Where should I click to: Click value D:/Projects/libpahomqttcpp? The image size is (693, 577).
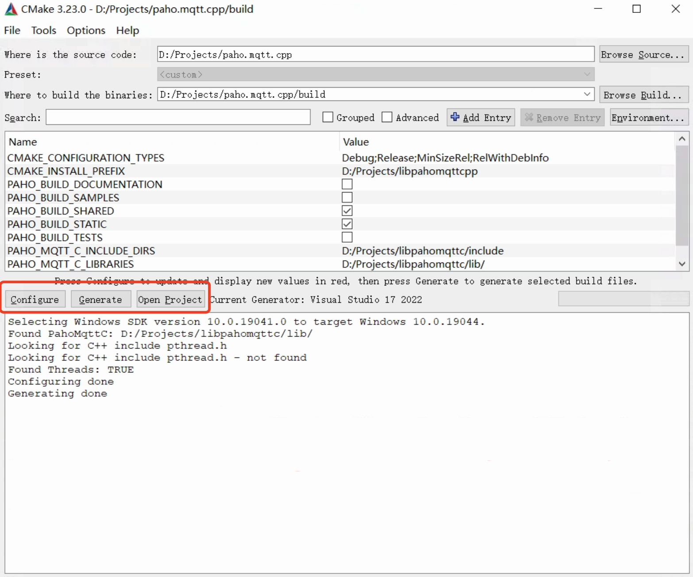click(410, 171)
